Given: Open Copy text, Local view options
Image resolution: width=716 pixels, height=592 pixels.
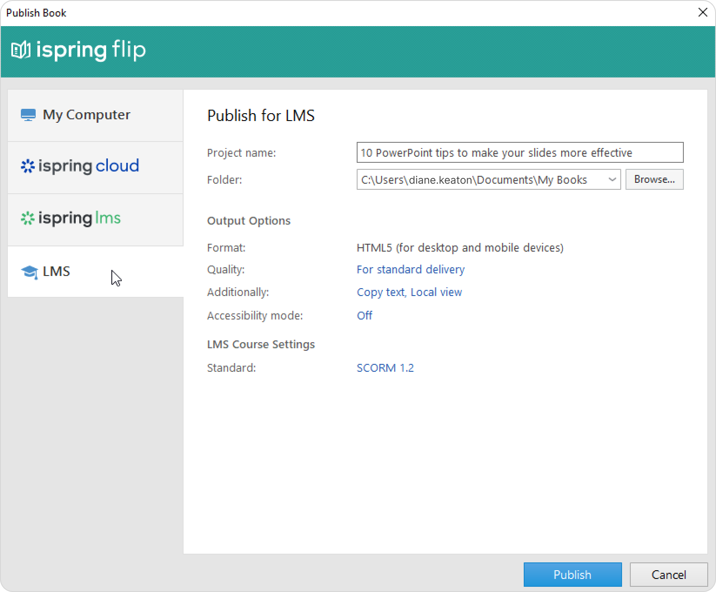Looking at the screenshot, I should tap(409, 292).
